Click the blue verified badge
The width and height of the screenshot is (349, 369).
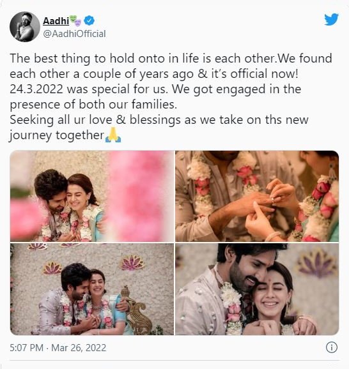click(x=89, y=20)
